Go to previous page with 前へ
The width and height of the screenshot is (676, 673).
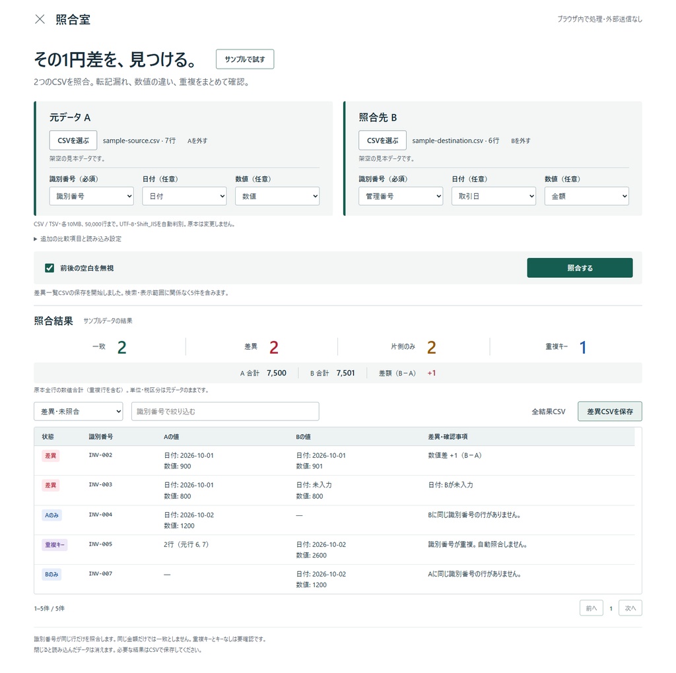(x=591, y=608)
